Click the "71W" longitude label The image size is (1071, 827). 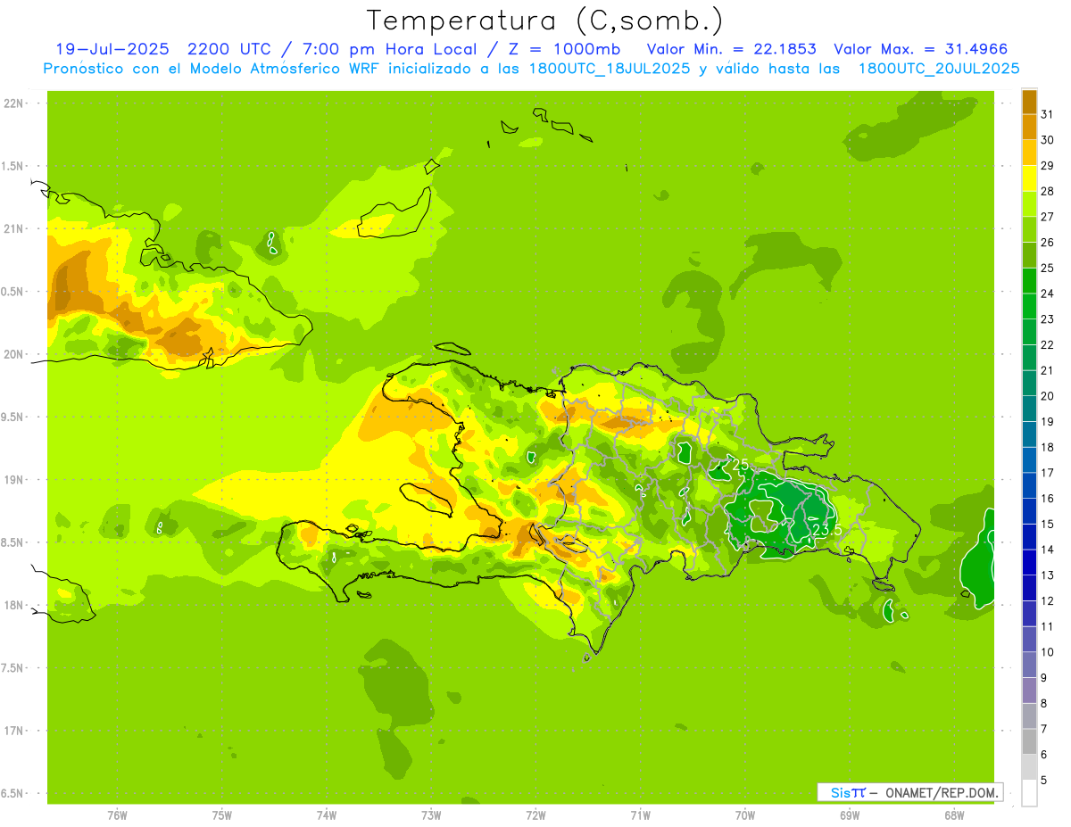pos(640,815)
